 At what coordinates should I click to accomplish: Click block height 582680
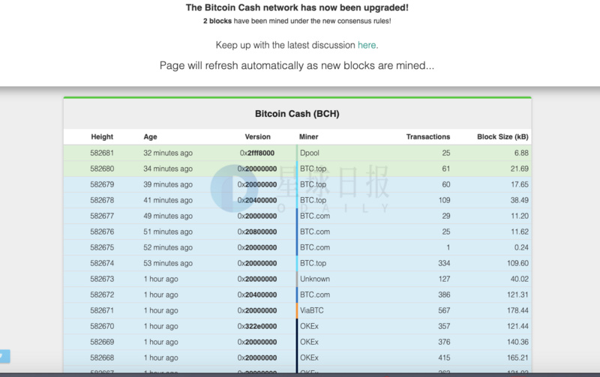click(102, 169)
